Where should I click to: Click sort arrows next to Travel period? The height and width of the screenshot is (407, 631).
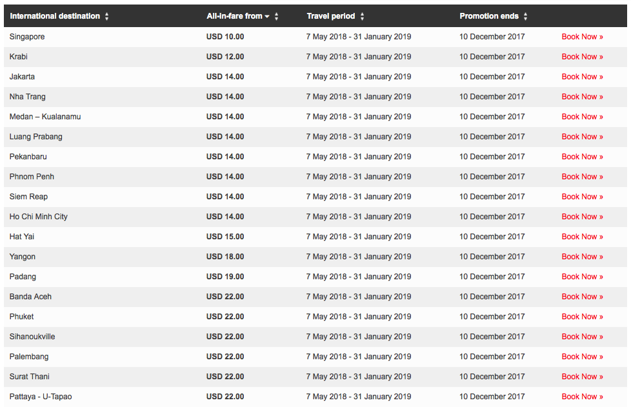point(362,17)
